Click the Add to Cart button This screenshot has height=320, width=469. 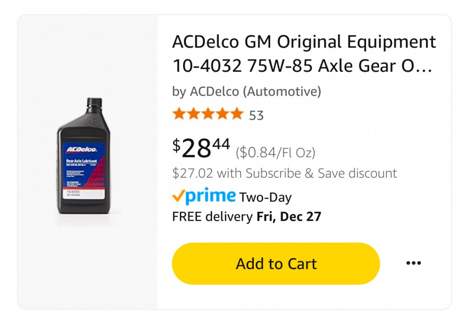tap(276, 264)
